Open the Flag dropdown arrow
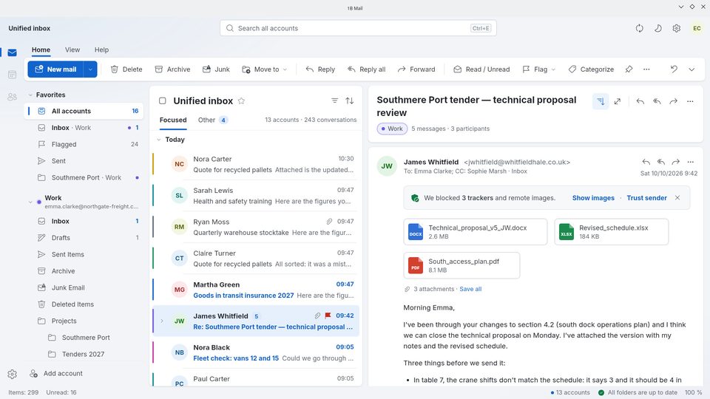The image size is (710, 399). coord(553,69)
